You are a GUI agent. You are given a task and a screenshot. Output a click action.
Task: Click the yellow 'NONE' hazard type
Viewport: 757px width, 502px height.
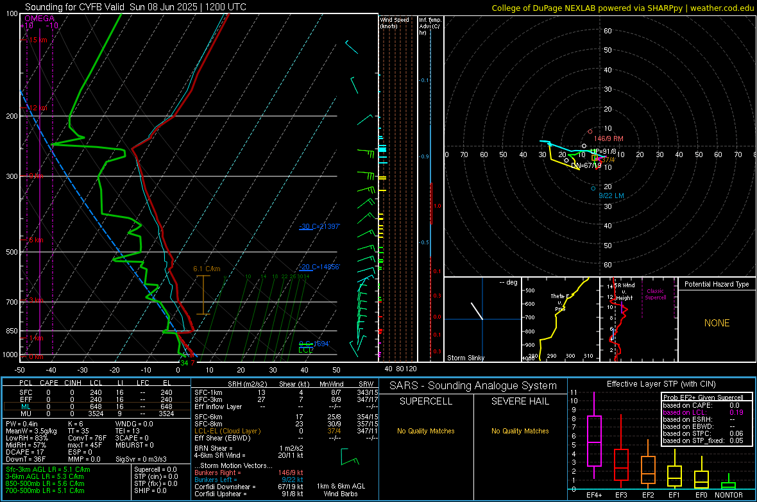(x=717, y=323)
